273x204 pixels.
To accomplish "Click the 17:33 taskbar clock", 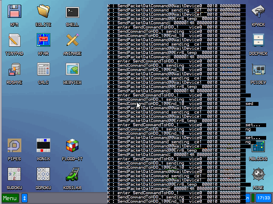I will [x=263, y=198].
